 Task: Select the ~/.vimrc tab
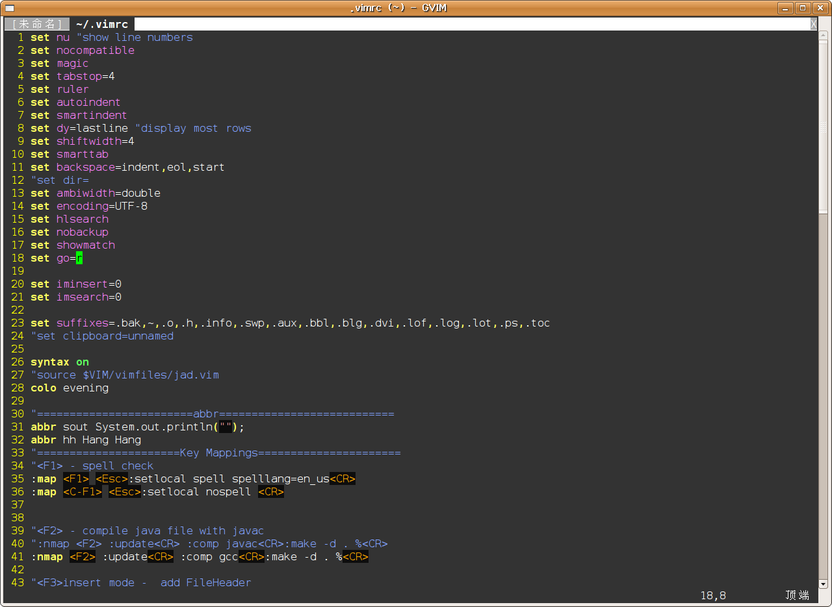tap(101, 24)
